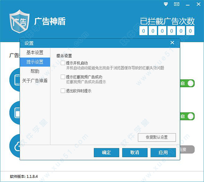Click the envelope feedback icon in title bar
This screenshot has width=204, height=182.
[176, 4]
